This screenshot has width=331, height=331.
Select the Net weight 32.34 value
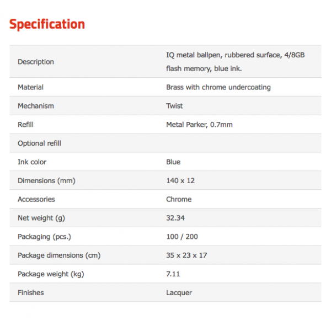tap(175, 218)
